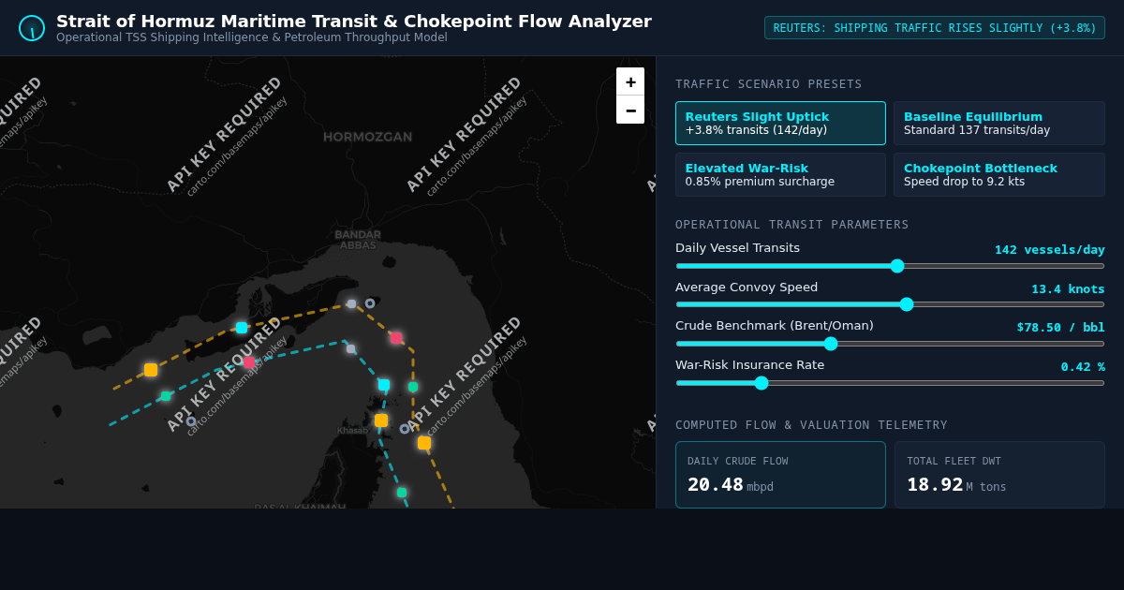Click the 'Daily Vessel Transits' label
The height and width of the screenshot is (590, 1124).
point(737,248)
